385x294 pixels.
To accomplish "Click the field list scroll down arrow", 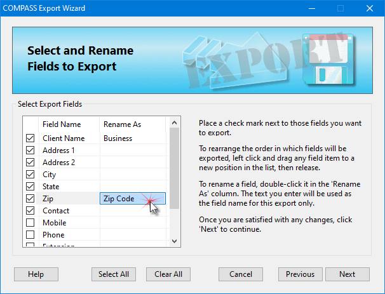I will tap(174, 241).
